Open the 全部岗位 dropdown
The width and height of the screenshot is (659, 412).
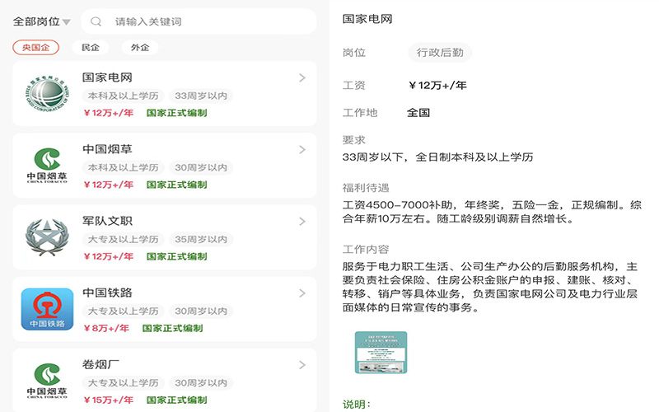pos(41,21)
